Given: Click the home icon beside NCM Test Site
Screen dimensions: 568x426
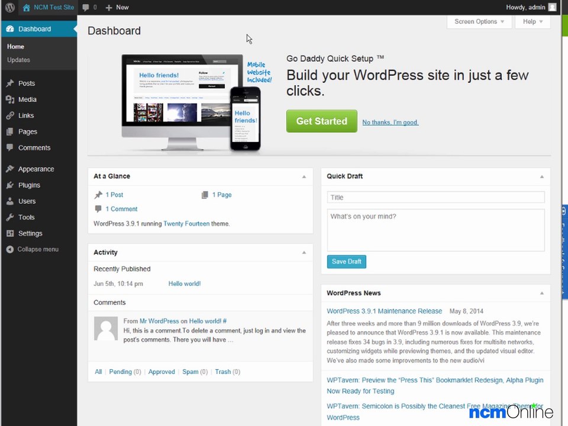Looking at the screenshot, I should pos(26,8).
